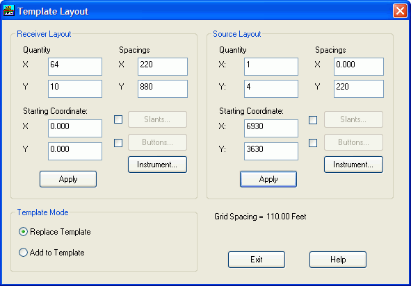This screenshot has height=286, width=411.
Task: Click the Exit button
Action: tap(257, 260)
